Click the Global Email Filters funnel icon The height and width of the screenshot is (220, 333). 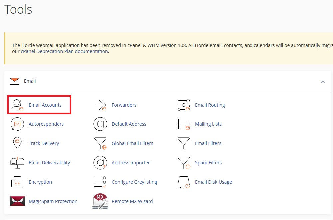[x=100, y=143]
